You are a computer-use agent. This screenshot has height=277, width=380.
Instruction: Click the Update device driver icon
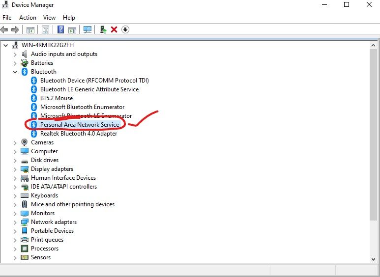point(103,29)
